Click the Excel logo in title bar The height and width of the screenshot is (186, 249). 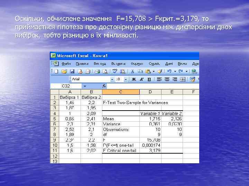click(x=53, y=56)
